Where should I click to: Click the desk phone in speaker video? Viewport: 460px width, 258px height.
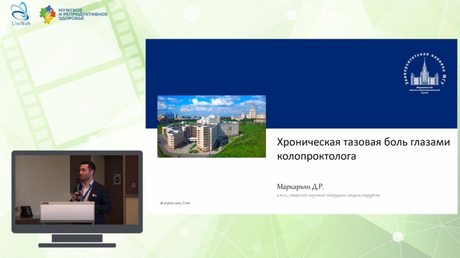26,211
